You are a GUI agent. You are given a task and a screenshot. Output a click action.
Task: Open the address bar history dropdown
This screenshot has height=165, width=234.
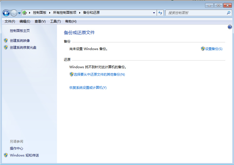point(154,13)
